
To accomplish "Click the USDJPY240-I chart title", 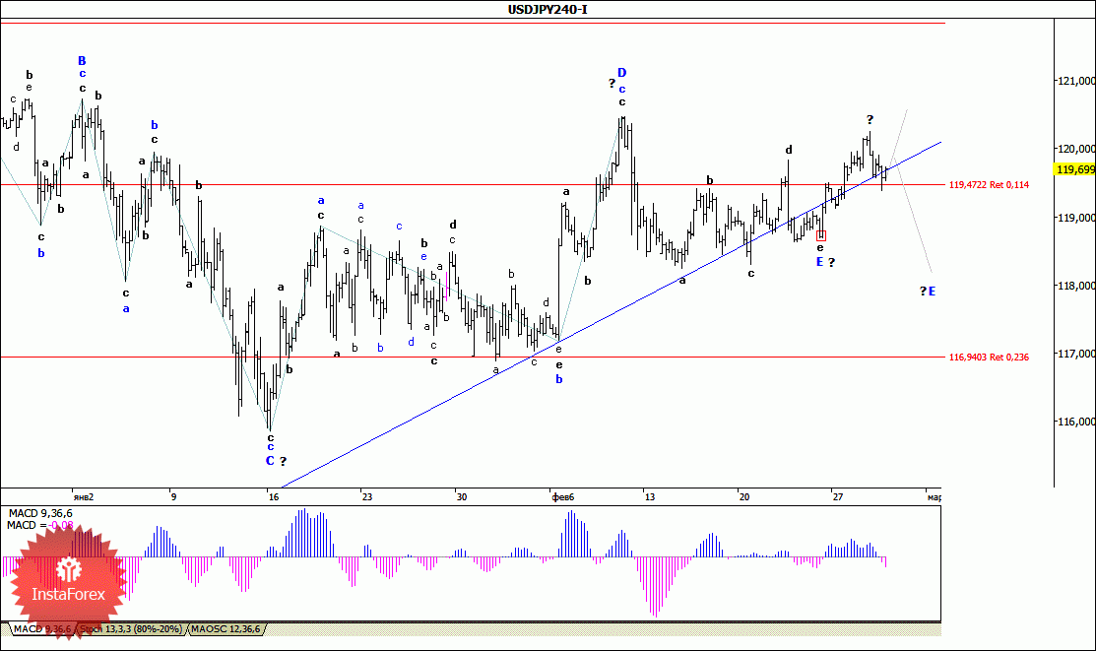I will point(548,9).
